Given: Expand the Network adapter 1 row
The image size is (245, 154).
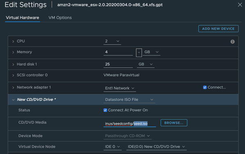Looking at the screenshot, I should pyautogui.click(x=13, y=87).
